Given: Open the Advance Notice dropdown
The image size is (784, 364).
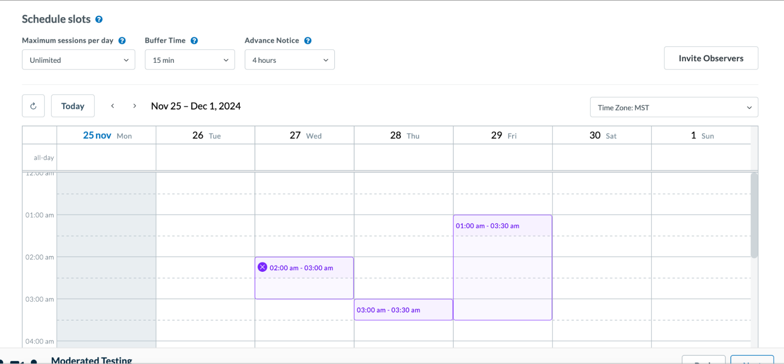Looking at the screenshot, I should click(x=289, y=60).
